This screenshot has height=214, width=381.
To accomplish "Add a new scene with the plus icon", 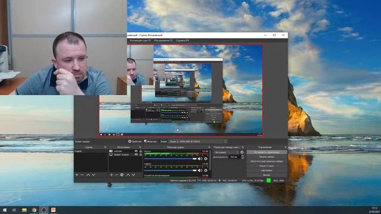I will click(77, 175).
